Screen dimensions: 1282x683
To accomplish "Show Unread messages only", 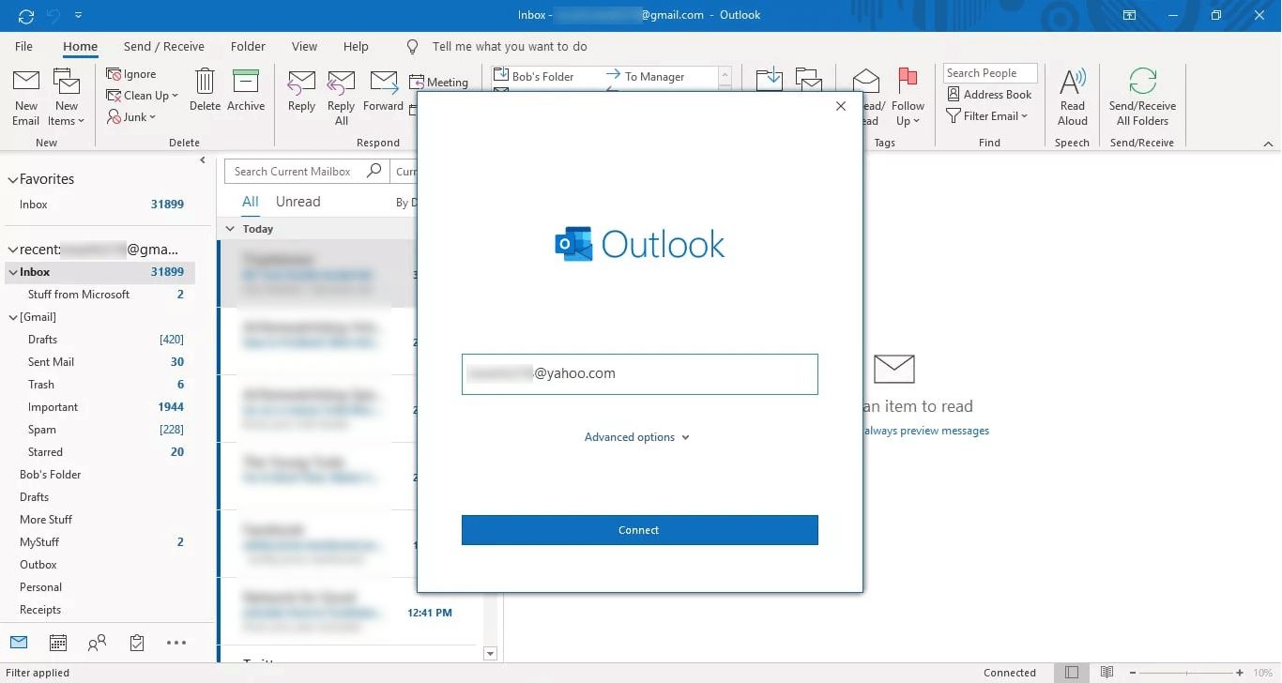I will pos(298,202).
